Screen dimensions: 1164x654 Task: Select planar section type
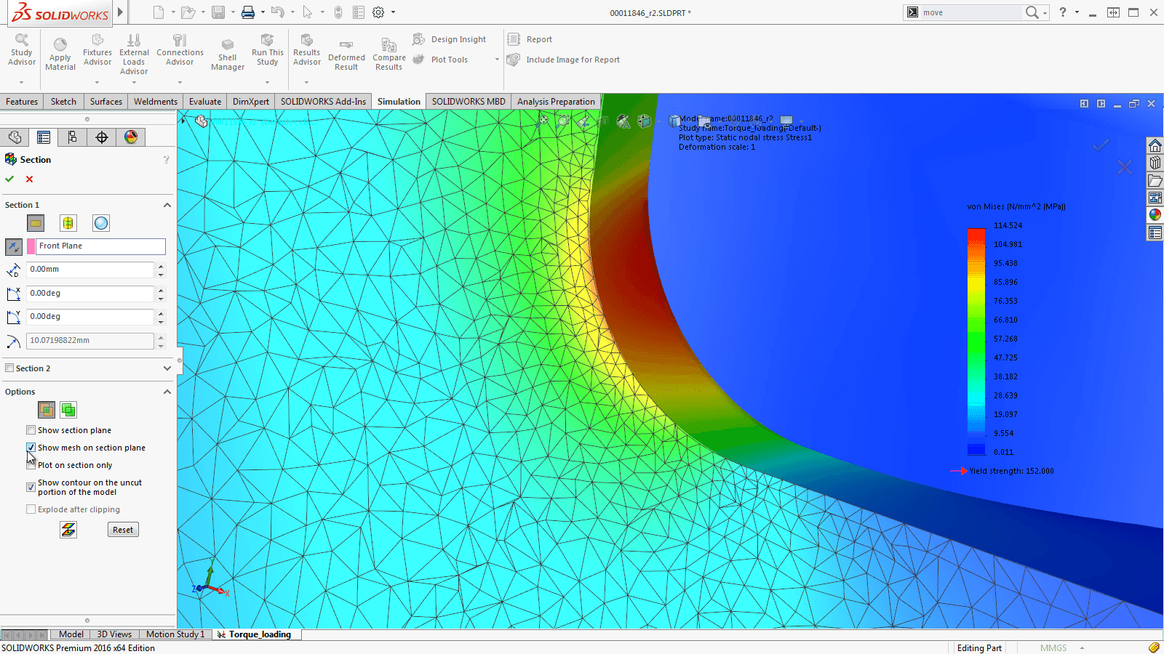click(x=36, y=223)
